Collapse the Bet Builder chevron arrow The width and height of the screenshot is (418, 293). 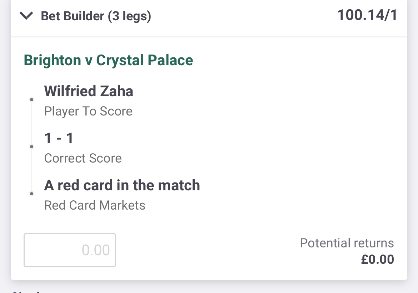coord(26,16)
